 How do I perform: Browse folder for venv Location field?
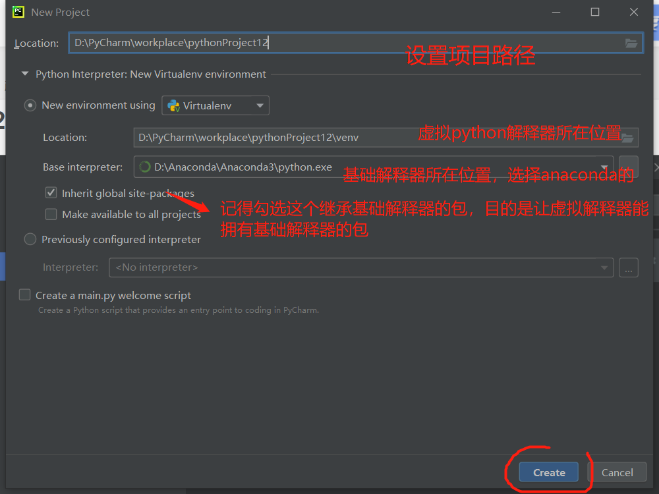click(x=627, y=138)
